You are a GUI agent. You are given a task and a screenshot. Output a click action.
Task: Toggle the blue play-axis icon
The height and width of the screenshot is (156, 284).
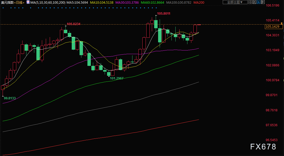pyautogui.click(x=258, y=2)
